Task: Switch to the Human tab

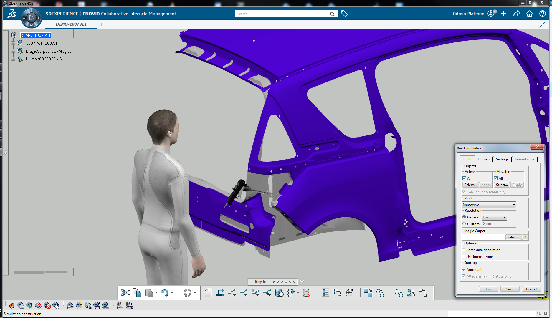Action: pos(483,159)
